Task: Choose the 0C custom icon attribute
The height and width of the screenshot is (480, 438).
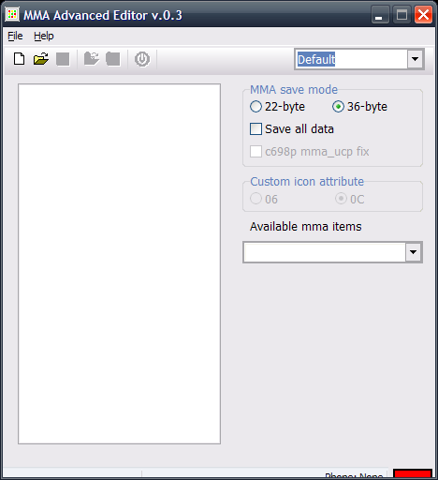Action: pos(341,199)
